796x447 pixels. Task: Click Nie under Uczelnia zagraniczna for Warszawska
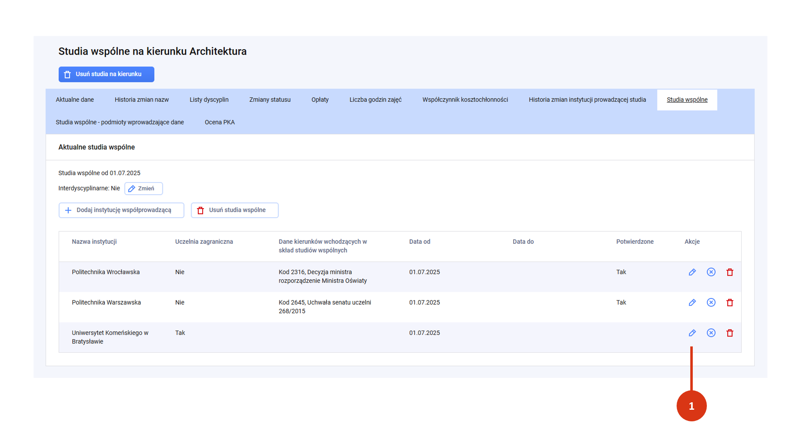coord(180,303)
